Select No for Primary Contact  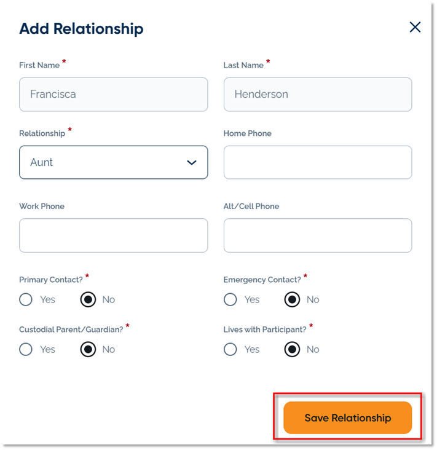(x=89, y=299)
